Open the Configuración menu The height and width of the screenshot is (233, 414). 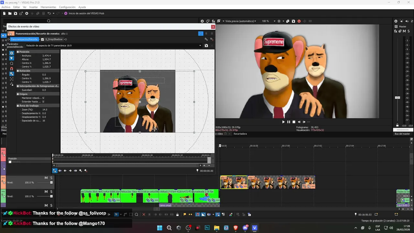pyautogui.click(x=67, y=7)
